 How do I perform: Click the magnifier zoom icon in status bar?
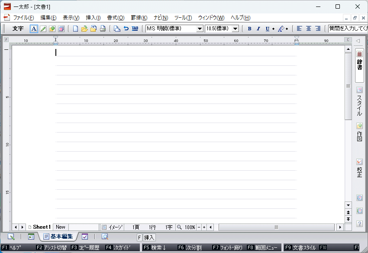pyautogui.click(x=179, y=227)
